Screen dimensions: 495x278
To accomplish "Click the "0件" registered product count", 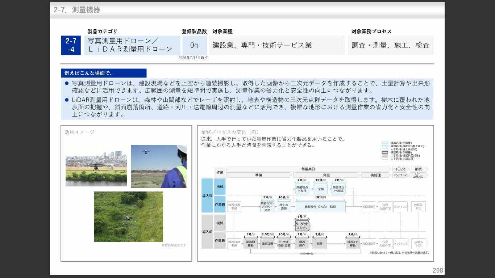I will pos(195,45).
